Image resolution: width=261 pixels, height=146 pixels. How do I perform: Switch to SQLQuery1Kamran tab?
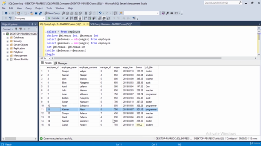(111, 24)
